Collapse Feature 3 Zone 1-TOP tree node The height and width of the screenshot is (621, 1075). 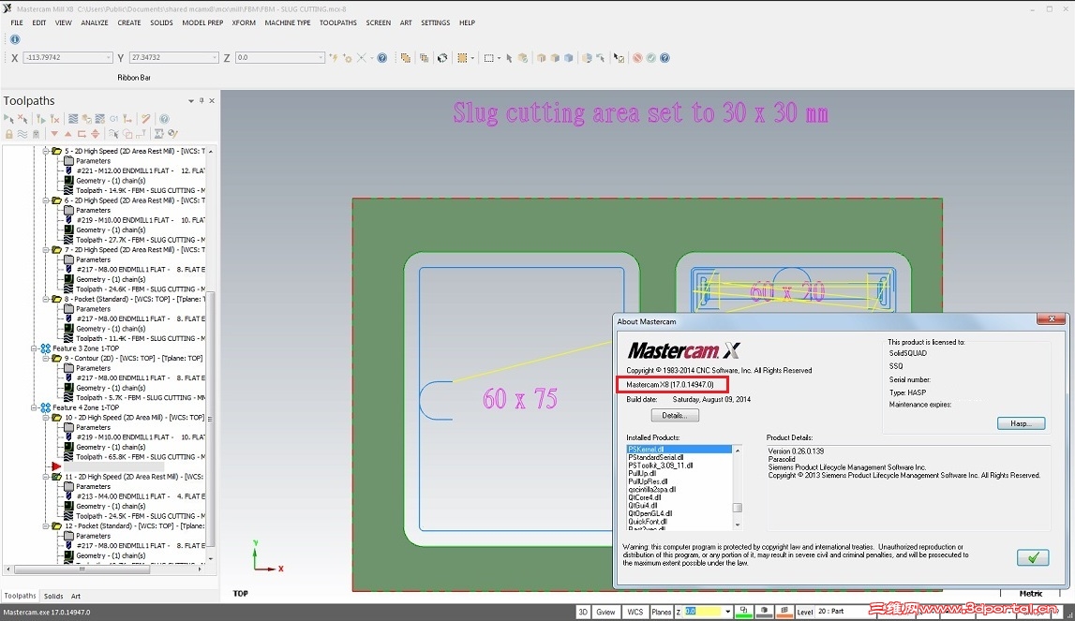click(35, 348)
